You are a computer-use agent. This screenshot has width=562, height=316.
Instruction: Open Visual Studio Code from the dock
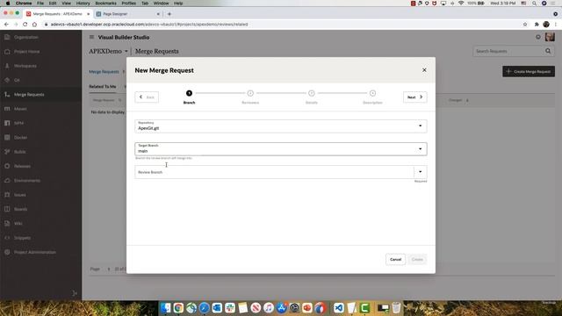click(339, 308)
